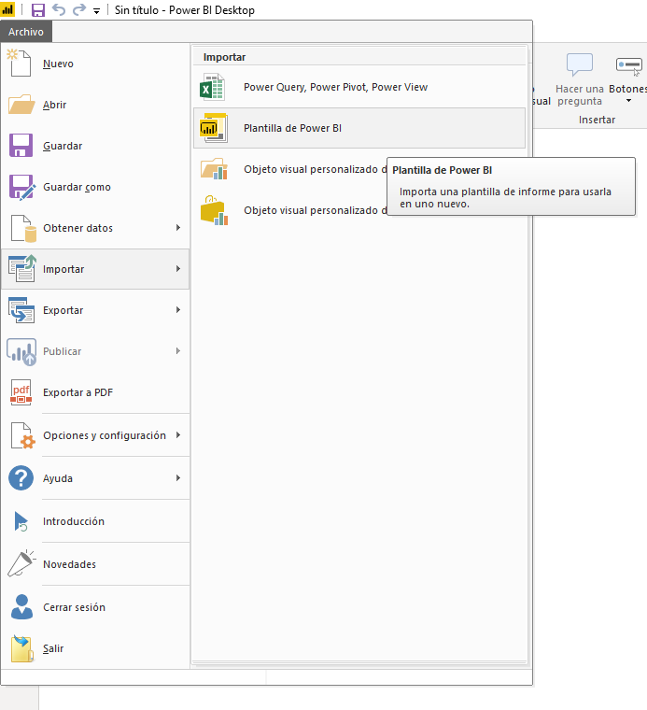This screenshot has width=647, height=710.
Task: Expand the Importar submenu arrow
Action: point(178,268)
